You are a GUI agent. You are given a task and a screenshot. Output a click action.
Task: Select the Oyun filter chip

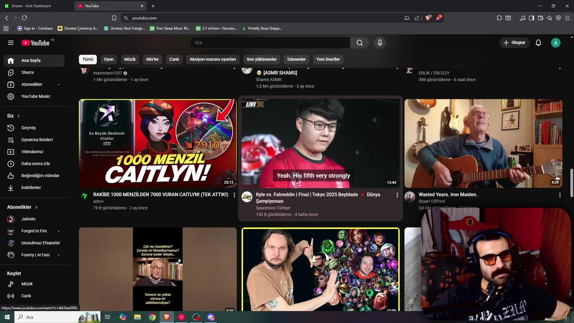(109, 59)
